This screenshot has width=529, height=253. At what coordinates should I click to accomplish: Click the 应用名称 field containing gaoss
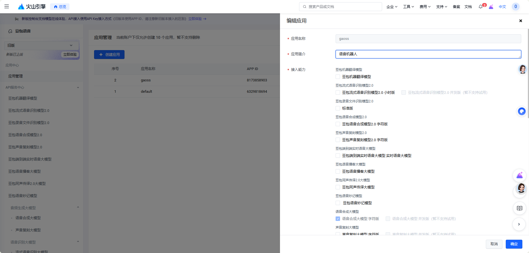pos(428,39)
